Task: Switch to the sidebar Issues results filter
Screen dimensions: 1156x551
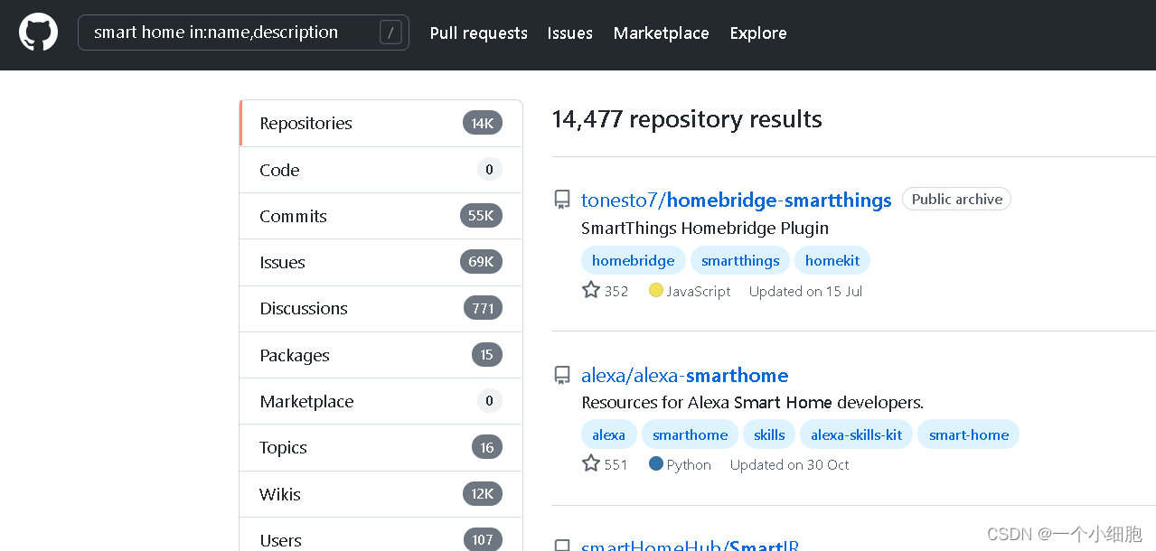Action: [381, 262]
